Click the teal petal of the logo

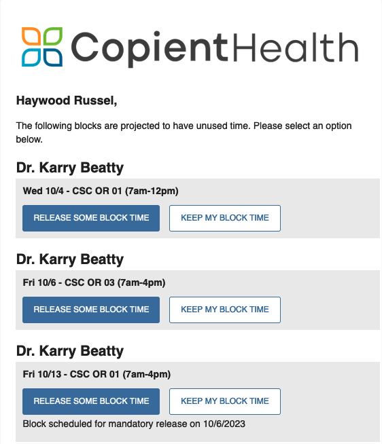(31, 58)
